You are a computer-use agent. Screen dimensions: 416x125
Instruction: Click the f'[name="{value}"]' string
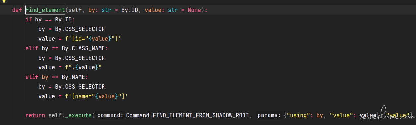click(97, 96)
